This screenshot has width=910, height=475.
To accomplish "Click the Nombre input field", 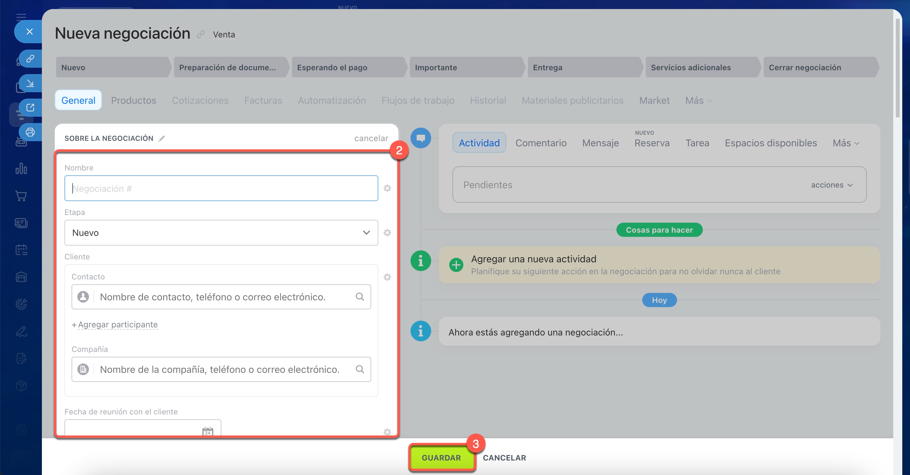I will 221,188.
